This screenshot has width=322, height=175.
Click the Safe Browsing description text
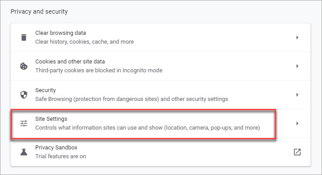(131, 99)
